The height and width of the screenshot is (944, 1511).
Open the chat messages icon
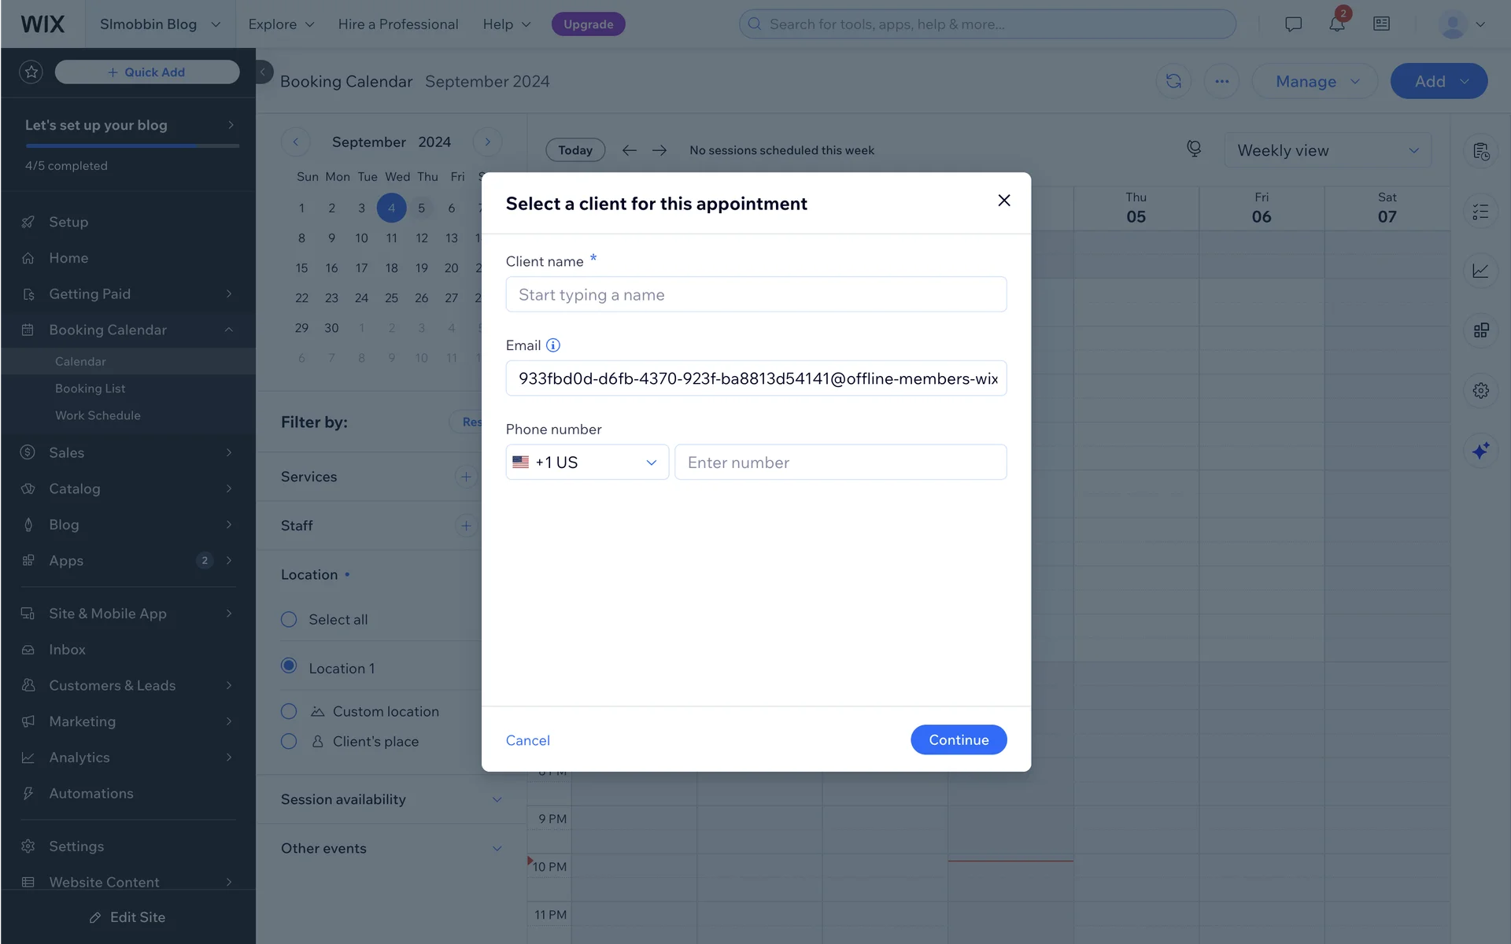pyautogui.click(x=1293, y=24)
